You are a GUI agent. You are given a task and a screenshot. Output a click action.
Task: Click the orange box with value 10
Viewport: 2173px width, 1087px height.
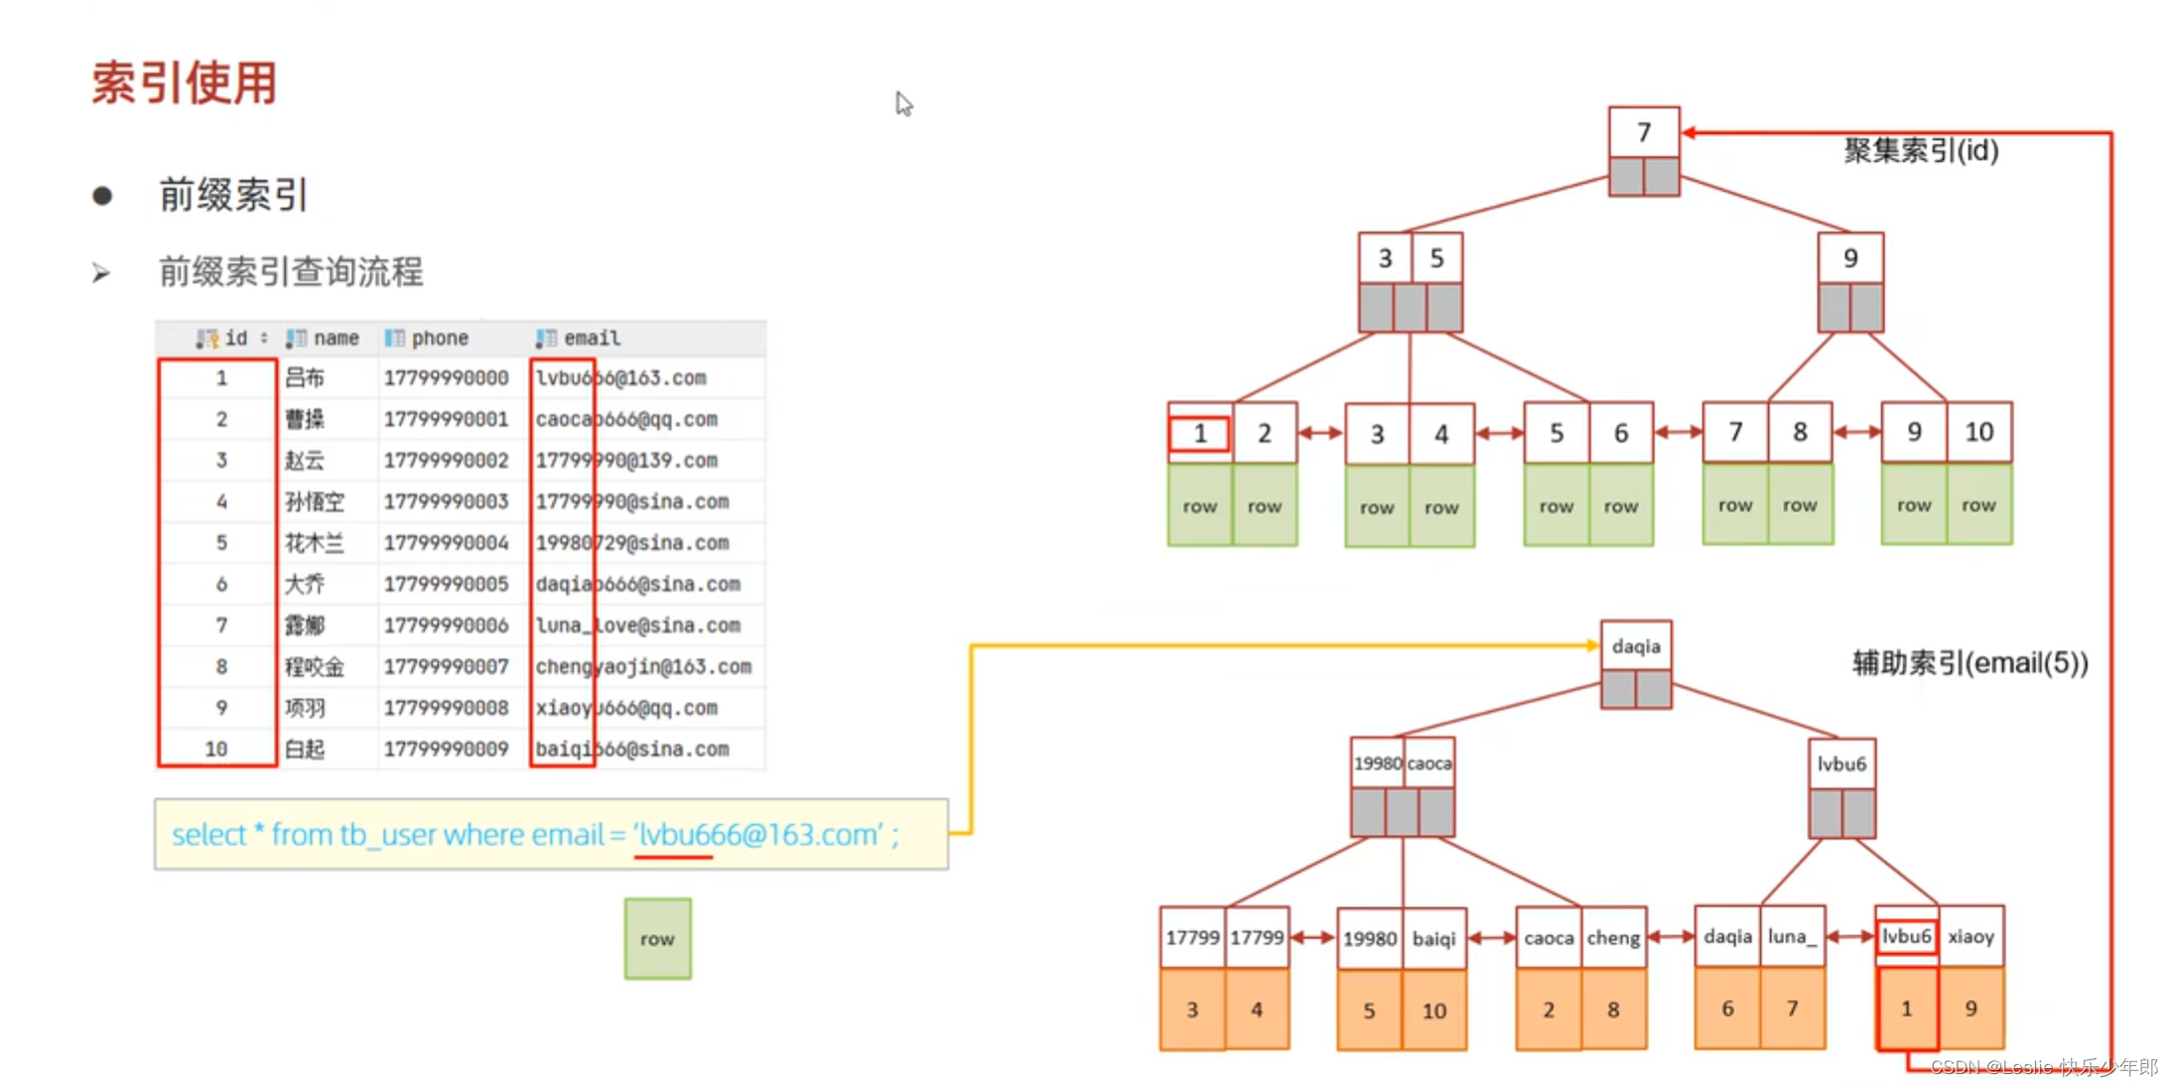[x=1433, y=1011]
